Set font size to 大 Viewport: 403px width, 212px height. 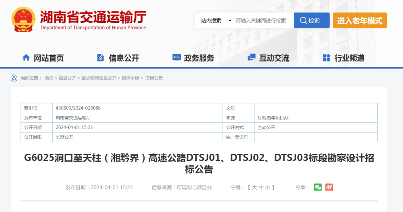coord(254,188)
